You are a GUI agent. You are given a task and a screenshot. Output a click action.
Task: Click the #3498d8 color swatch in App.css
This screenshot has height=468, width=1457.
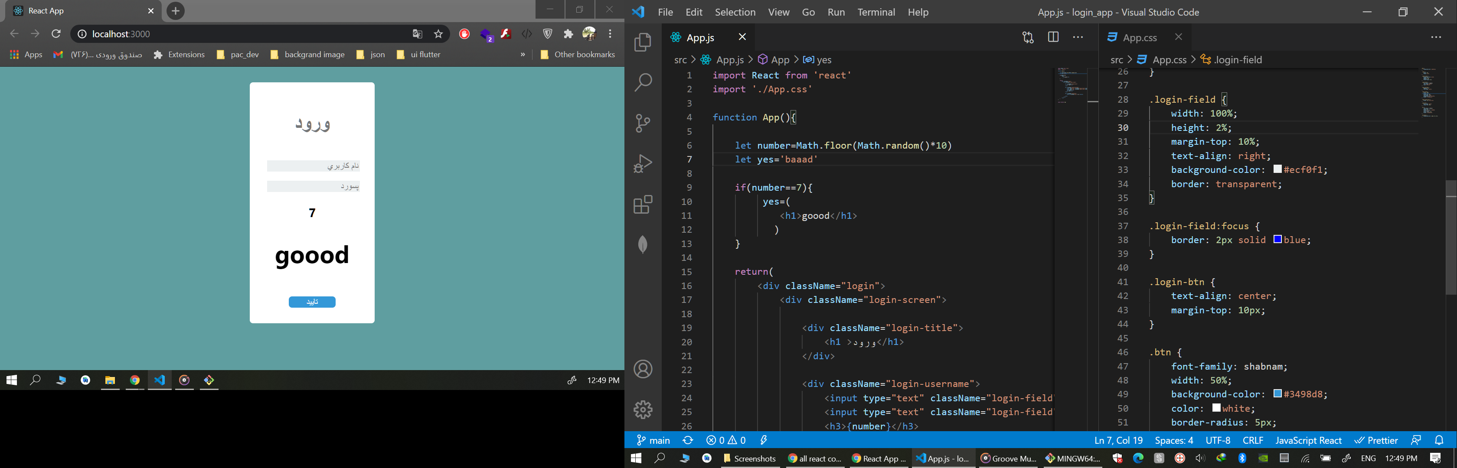tap(1278, 393)
